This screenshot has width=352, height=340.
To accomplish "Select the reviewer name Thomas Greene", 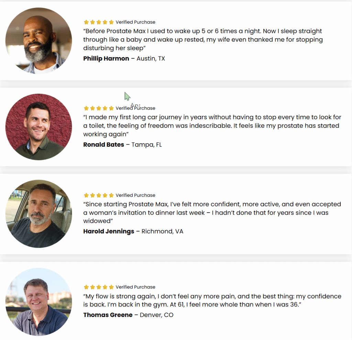I will pos(108,315).
